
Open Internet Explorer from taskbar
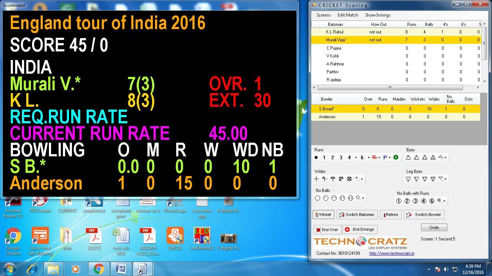coord(32,268)
